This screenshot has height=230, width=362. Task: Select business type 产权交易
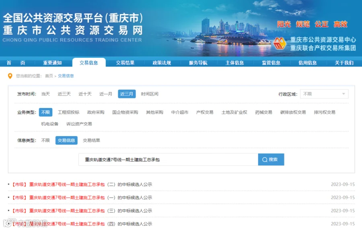click(x=205, y=112)
